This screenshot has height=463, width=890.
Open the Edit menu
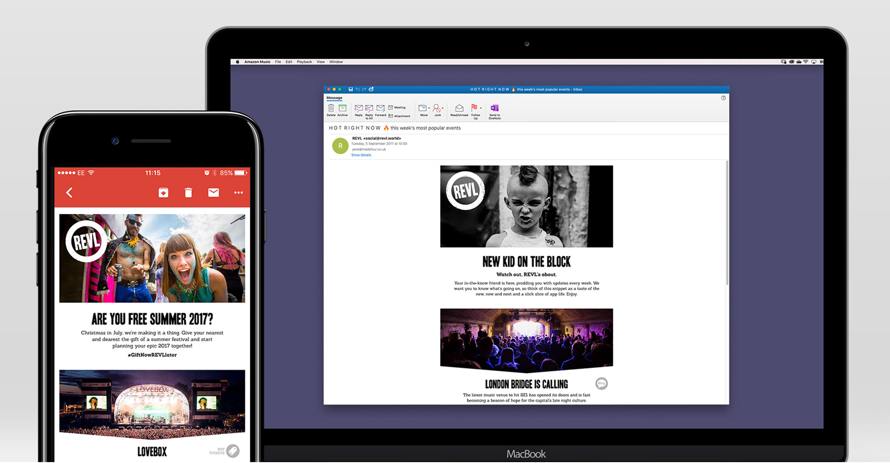pyautogui.click(x=289, y=62)
